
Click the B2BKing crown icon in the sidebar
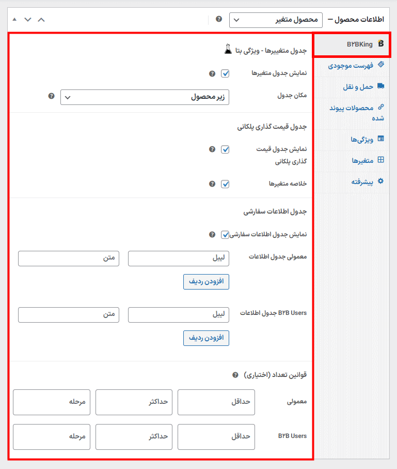(382, 44)
